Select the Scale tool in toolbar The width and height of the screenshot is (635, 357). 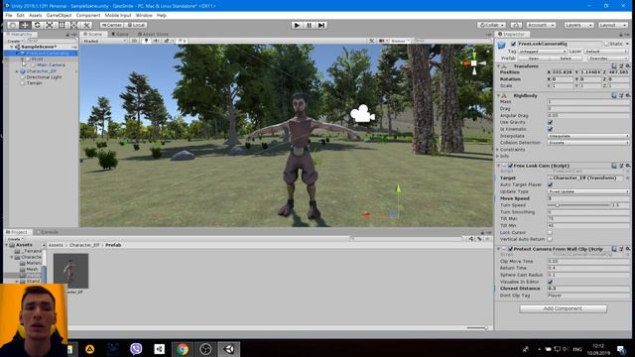(x=50, y=25)
